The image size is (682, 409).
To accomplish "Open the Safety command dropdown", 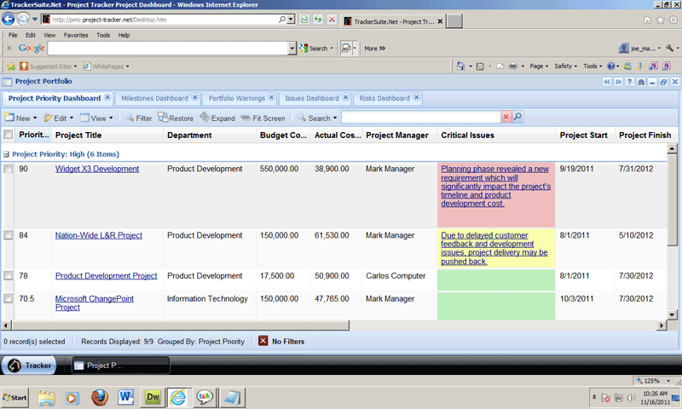I will click(x=565, y=66).
